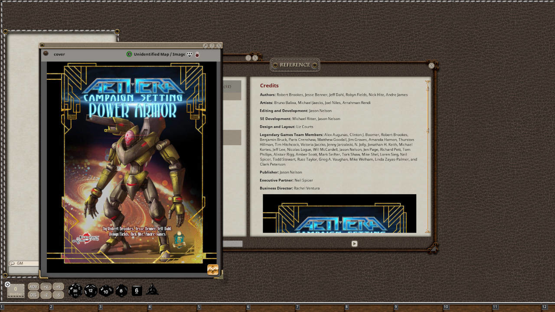Select hotkey bar slot 3

[x=124, y=307]
